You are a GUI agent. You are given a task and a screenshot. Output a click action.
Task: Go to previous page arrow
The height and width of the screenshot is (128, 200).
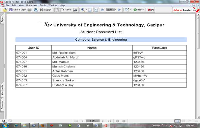82,121
